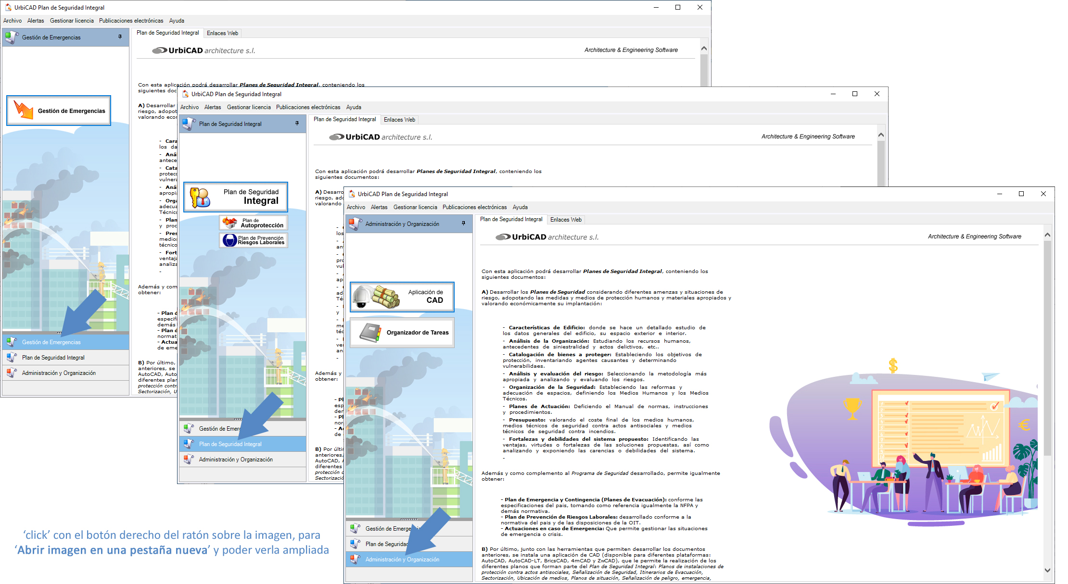
Task: Click icon beside Plan de Seguridad Integral in back window list
Action: (12, 358)
